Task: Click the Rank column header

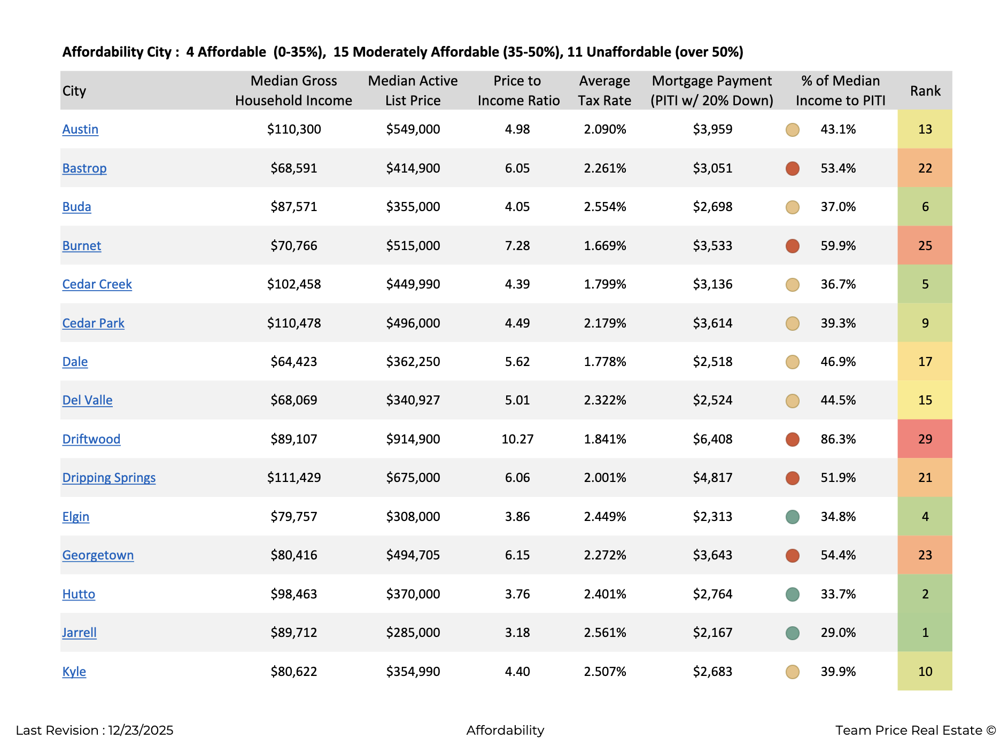Action: (925, 91)
